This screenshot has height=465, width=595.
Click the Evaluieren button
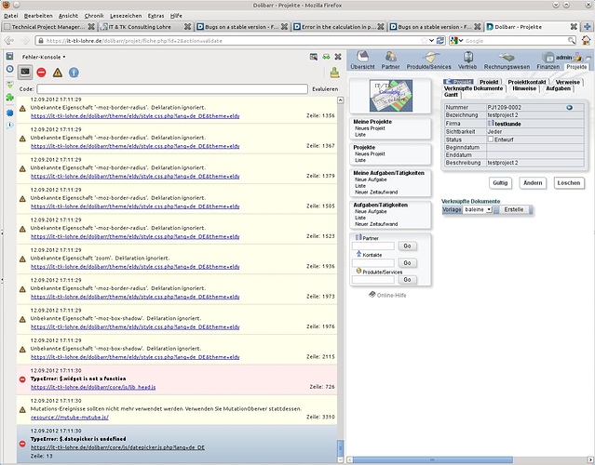tap(325, 89)
